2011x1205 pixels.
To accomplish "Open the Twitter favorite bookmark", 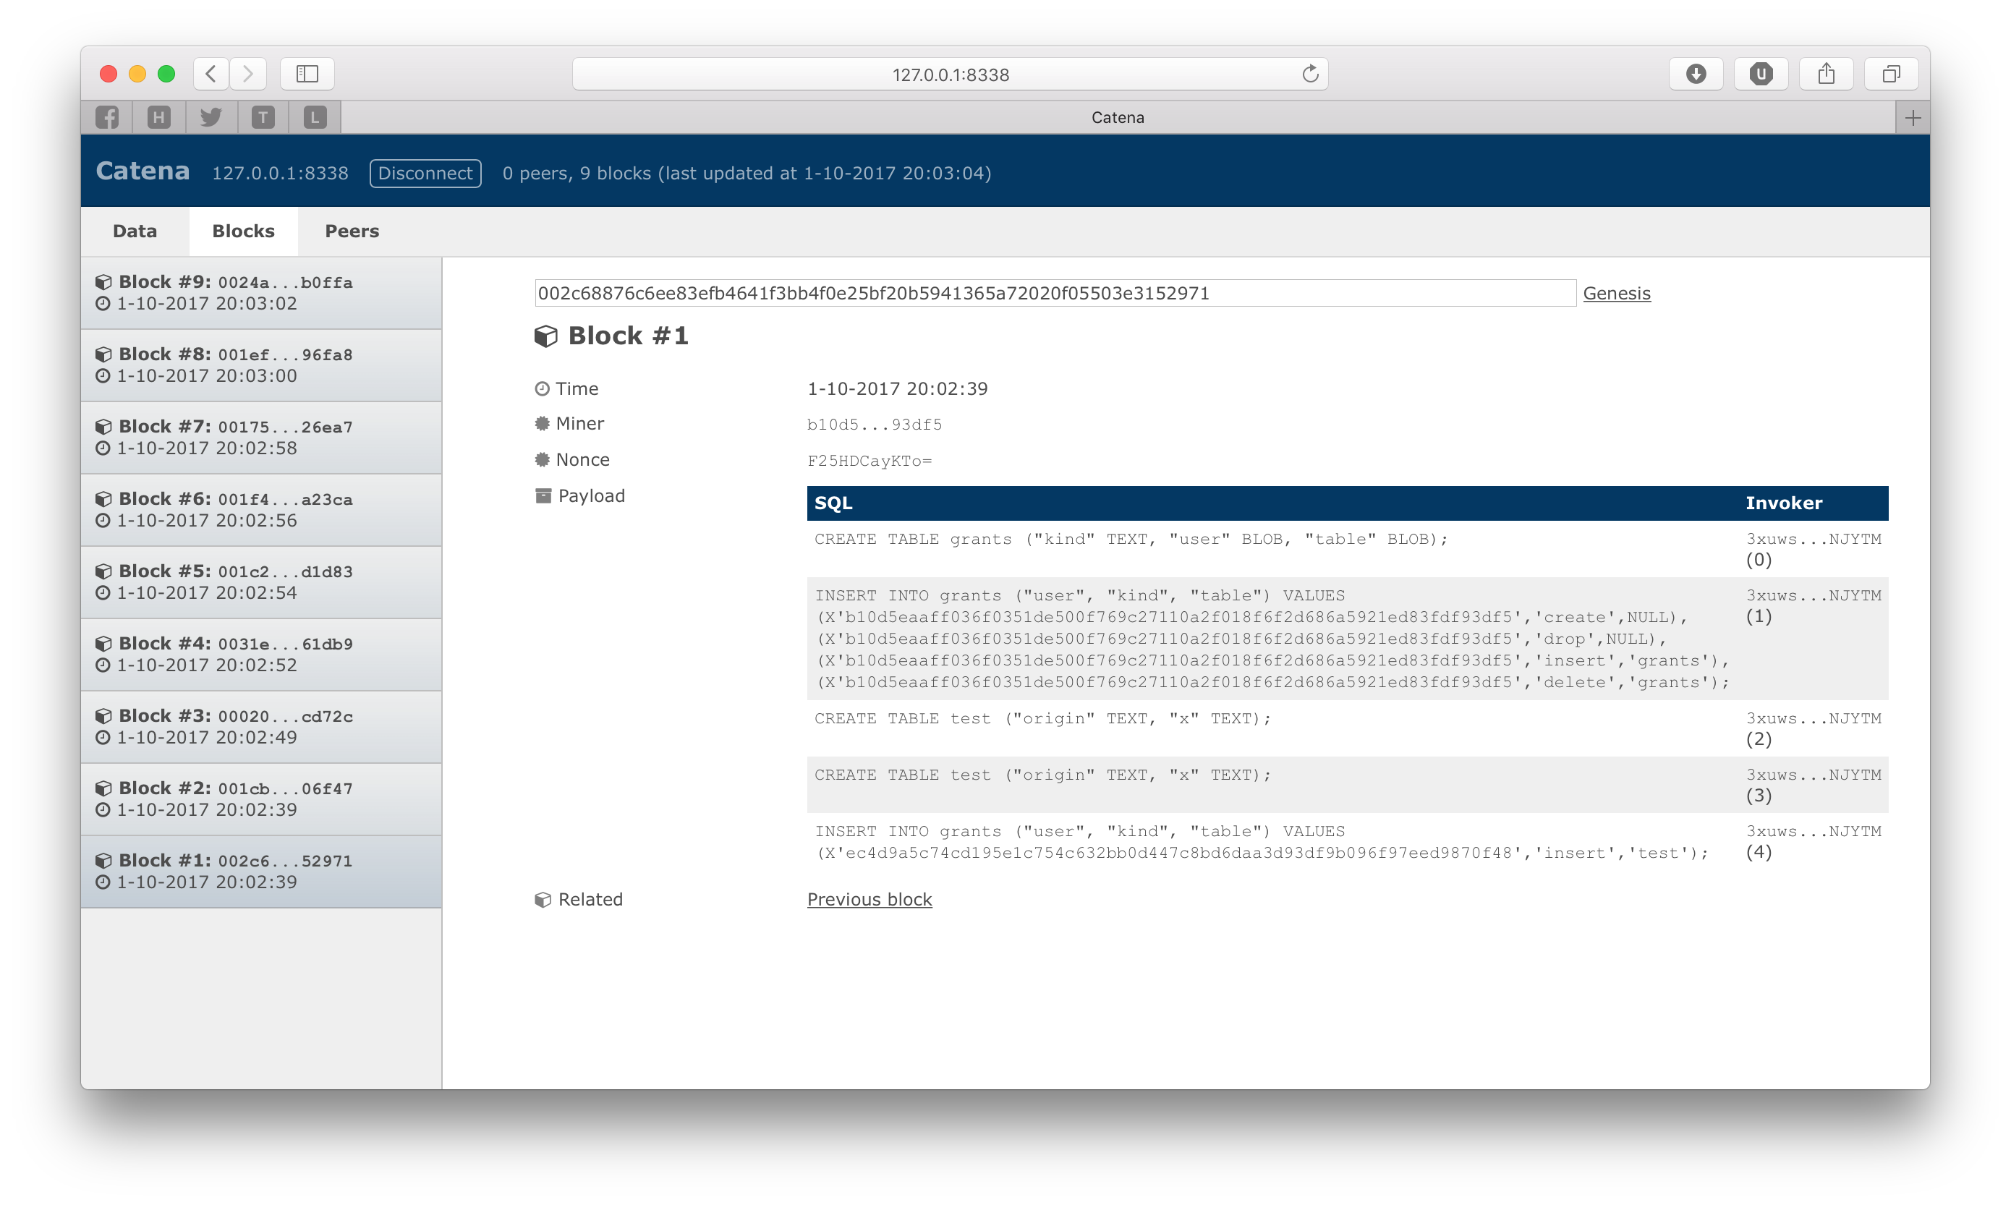I will point(211,117).
